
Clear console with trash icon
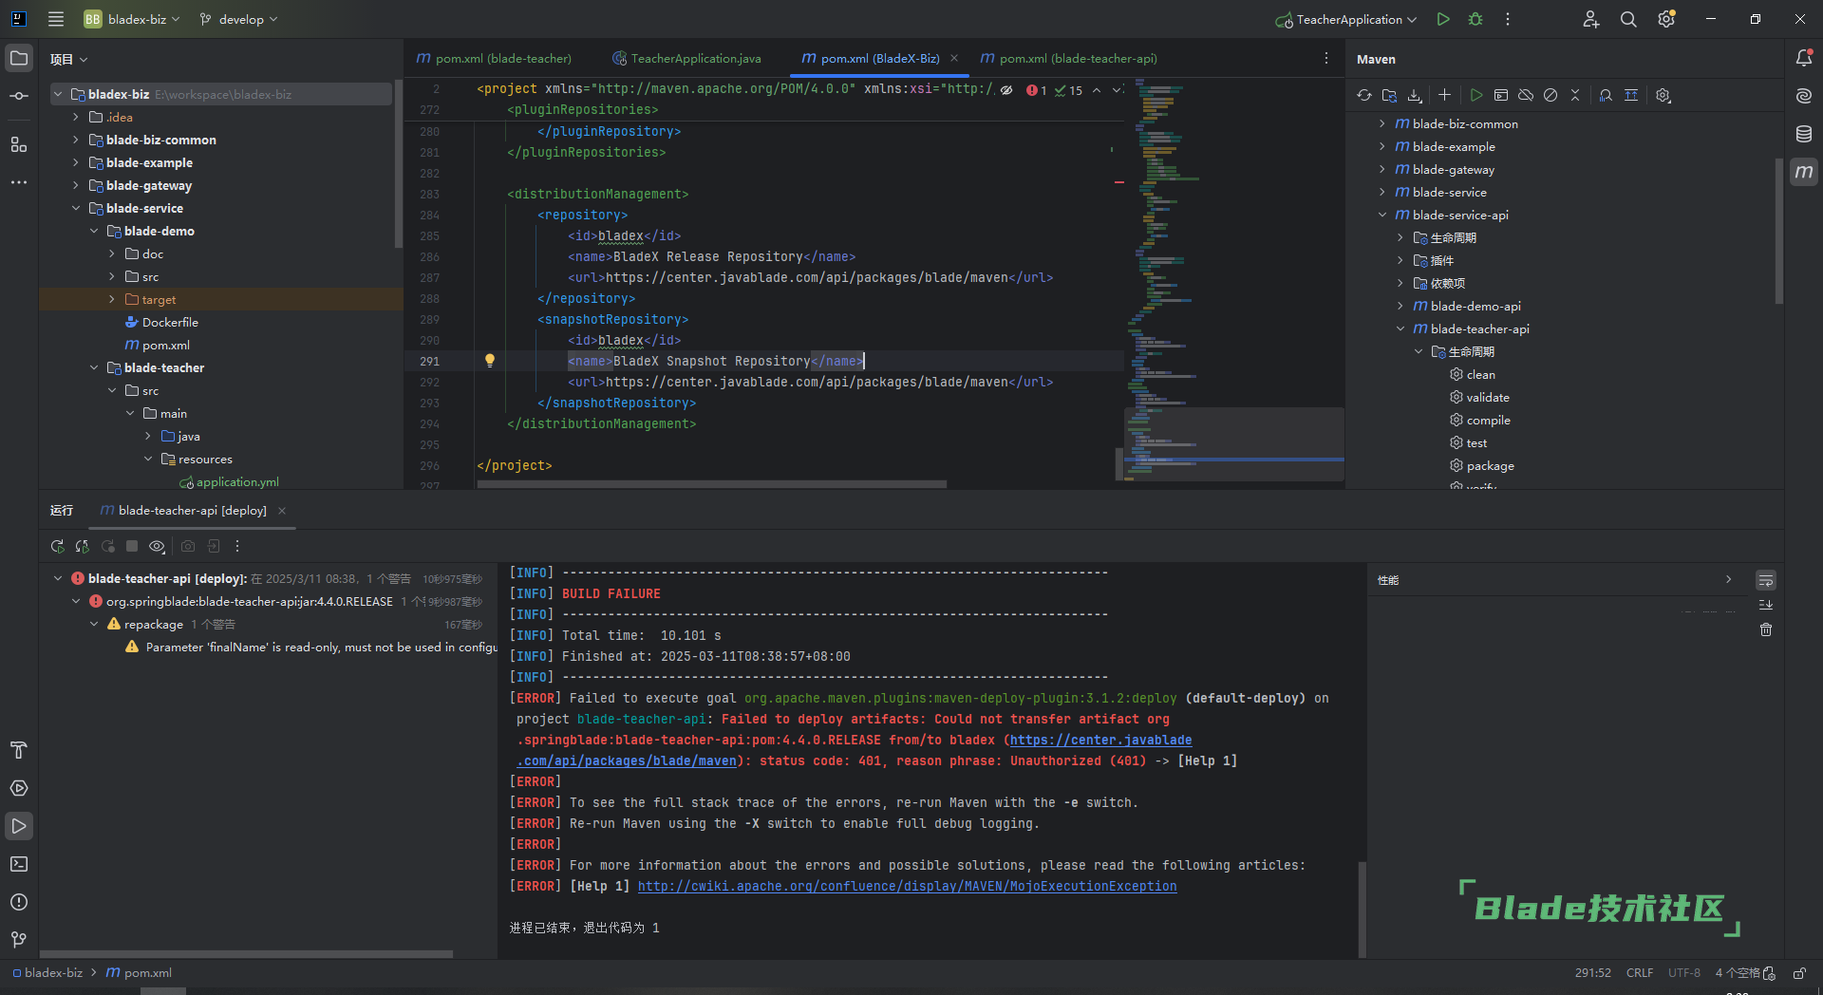pyautogui.click(x=1766, y=629)
